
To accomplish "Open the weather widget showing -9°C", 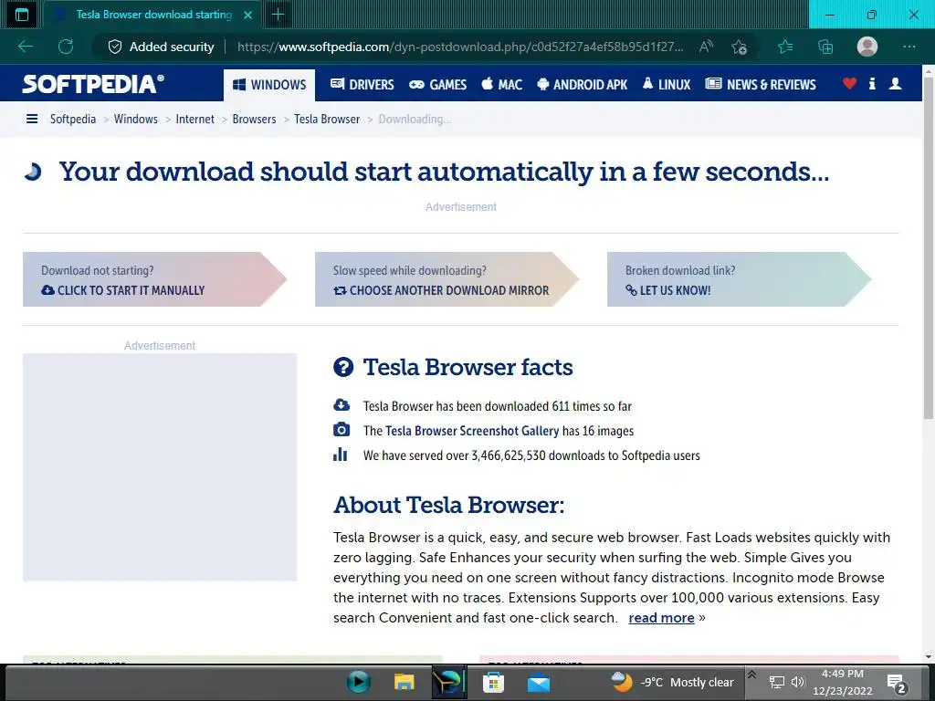I will pos(672,682).
